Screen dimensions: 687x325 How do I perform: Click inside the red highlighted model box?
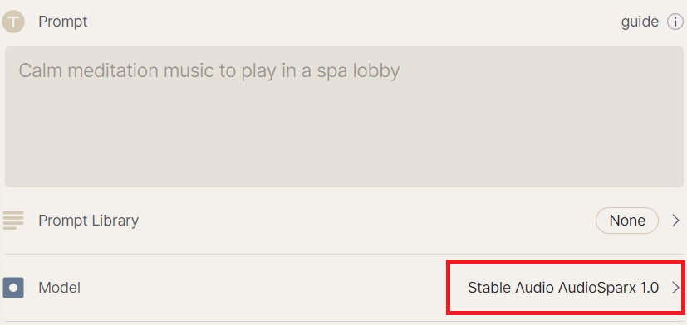(566, 287)
